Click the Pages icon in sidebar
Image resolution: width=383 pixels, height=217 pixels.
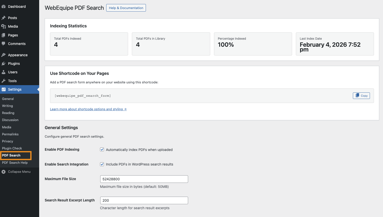coord(4,35)
